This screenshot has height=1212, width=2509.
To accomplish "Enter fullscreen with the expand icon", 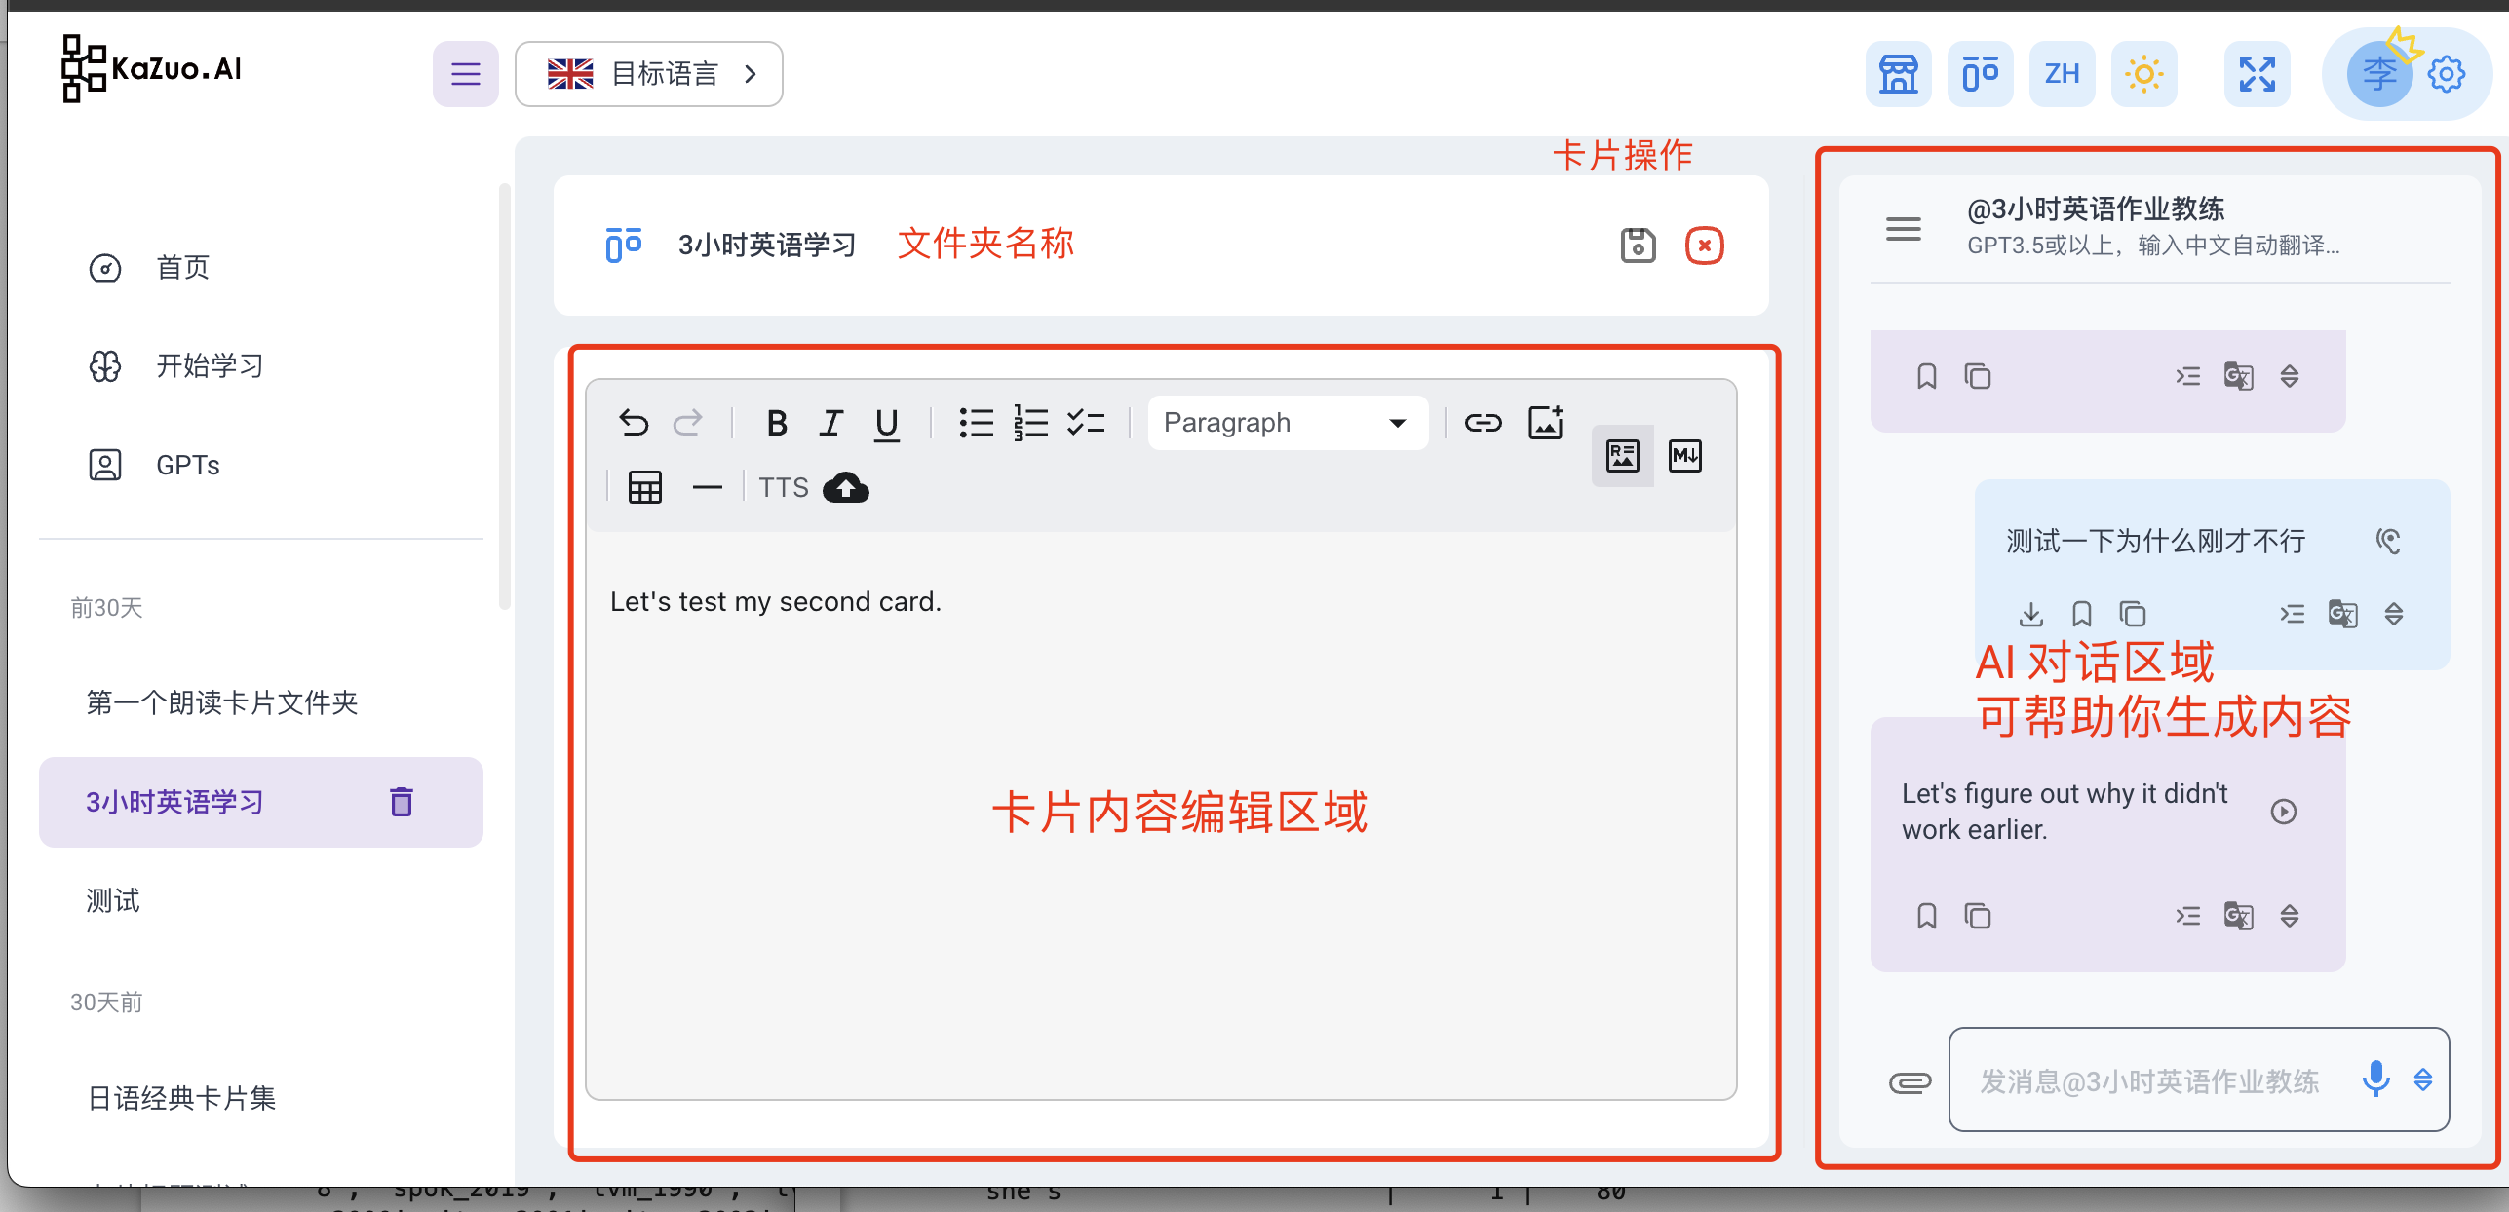I will pyautogui.click(x=2257, y=74).
